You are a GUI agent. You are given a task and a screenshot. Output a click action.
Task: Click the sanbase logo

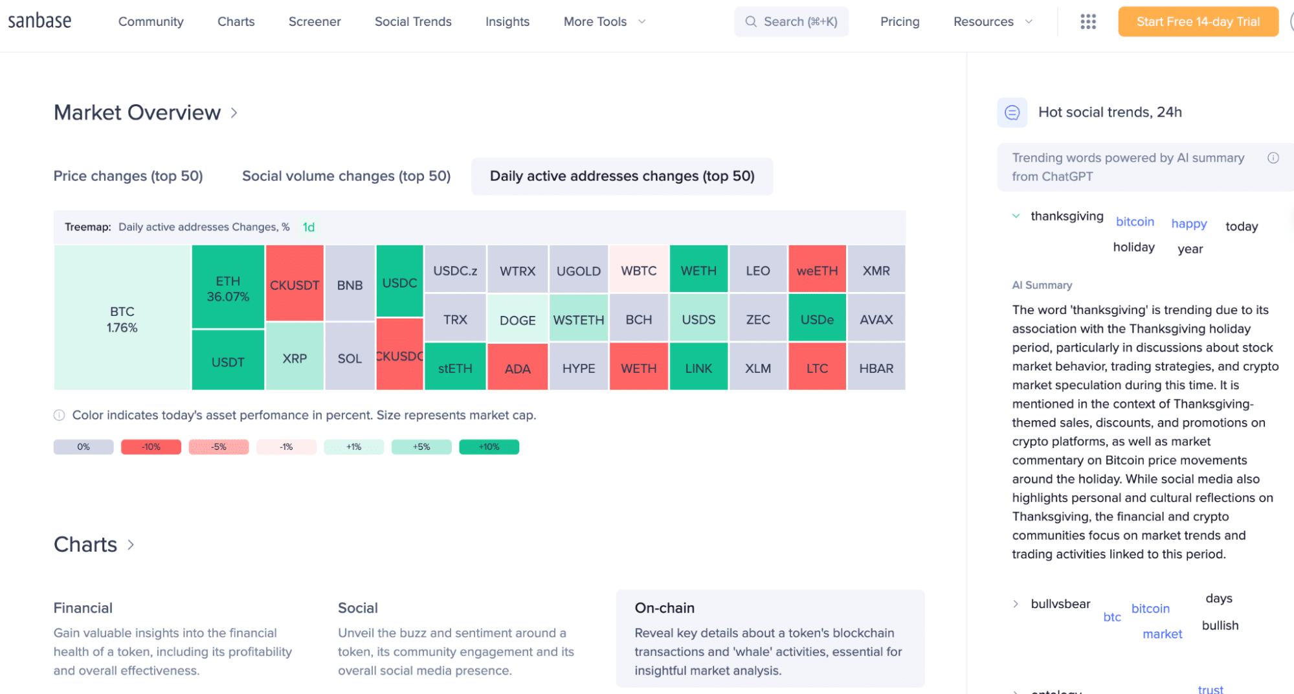click(39, 21)
